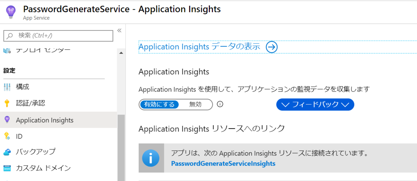
Task: Switch Application Insights to 無効
Action: (x=195, y=104)
